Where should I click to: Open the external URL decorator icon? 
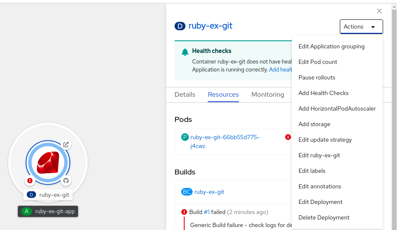(x=66, y=145)
